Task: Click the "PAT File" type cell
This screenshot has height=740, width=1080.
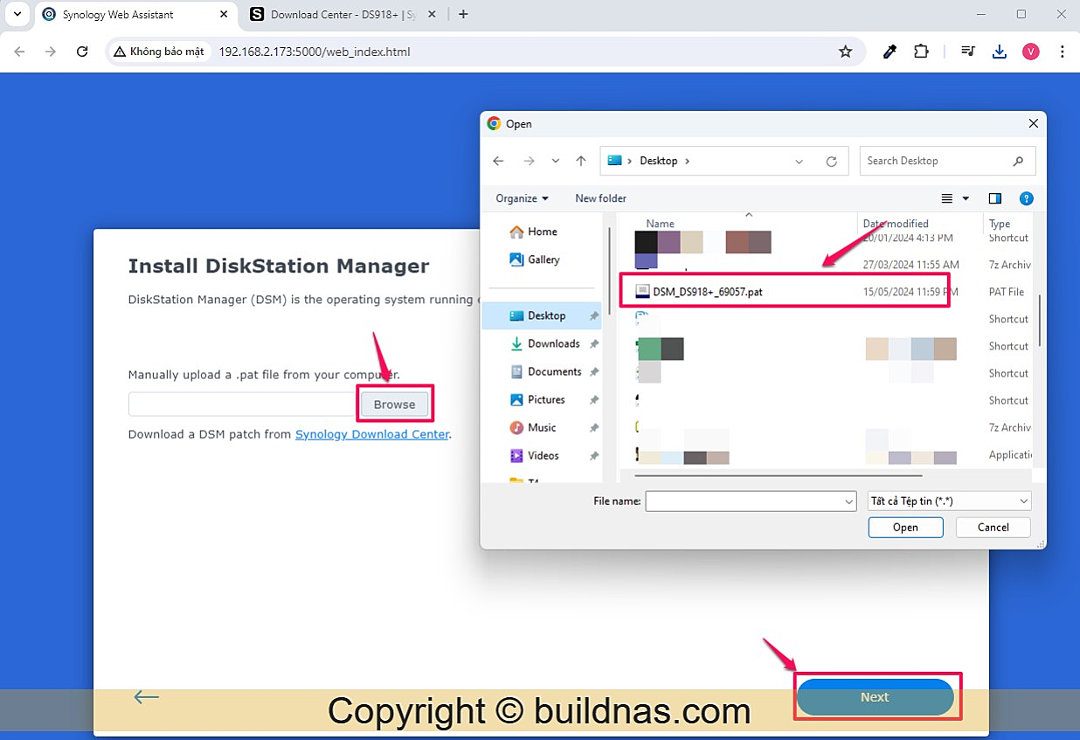Action: click(1006, 292)
